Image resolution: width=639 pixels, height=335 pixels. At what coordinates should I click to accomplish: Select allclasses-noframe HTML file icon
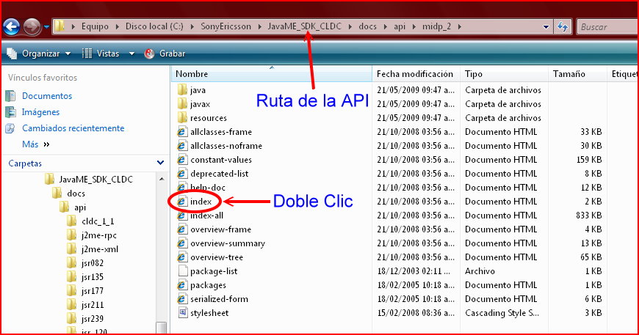(x=182, y=146)
